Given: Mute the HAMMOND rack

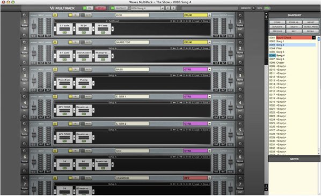Looking at the screenshot, I should coord(86,178).
